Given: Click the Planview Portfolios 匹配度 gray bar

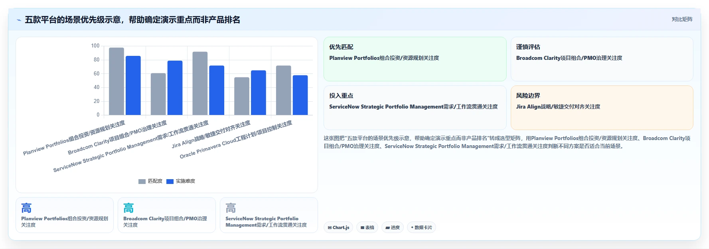Looking at the screenshot, I should pyautogui.click(x=117, y=81).
